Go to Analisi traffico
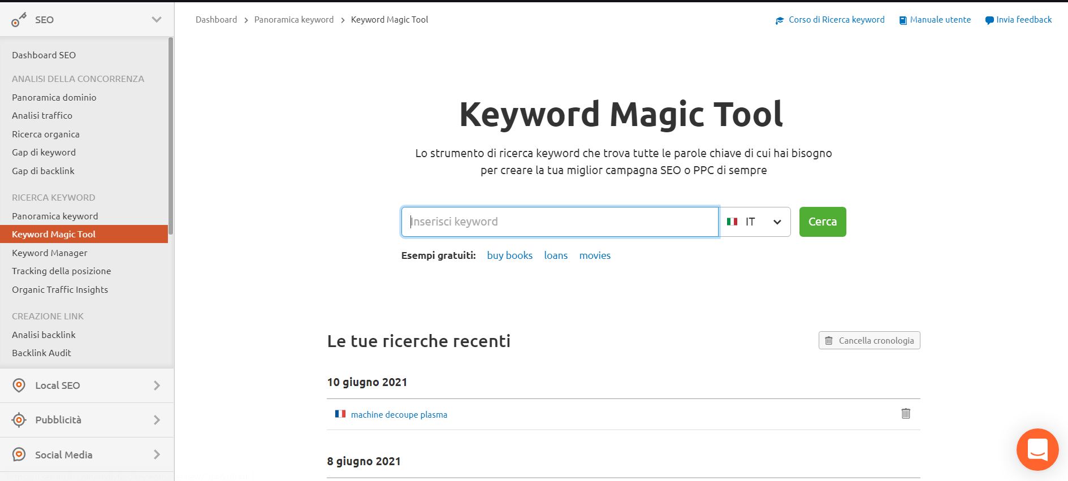 click(x=42, y=115)
